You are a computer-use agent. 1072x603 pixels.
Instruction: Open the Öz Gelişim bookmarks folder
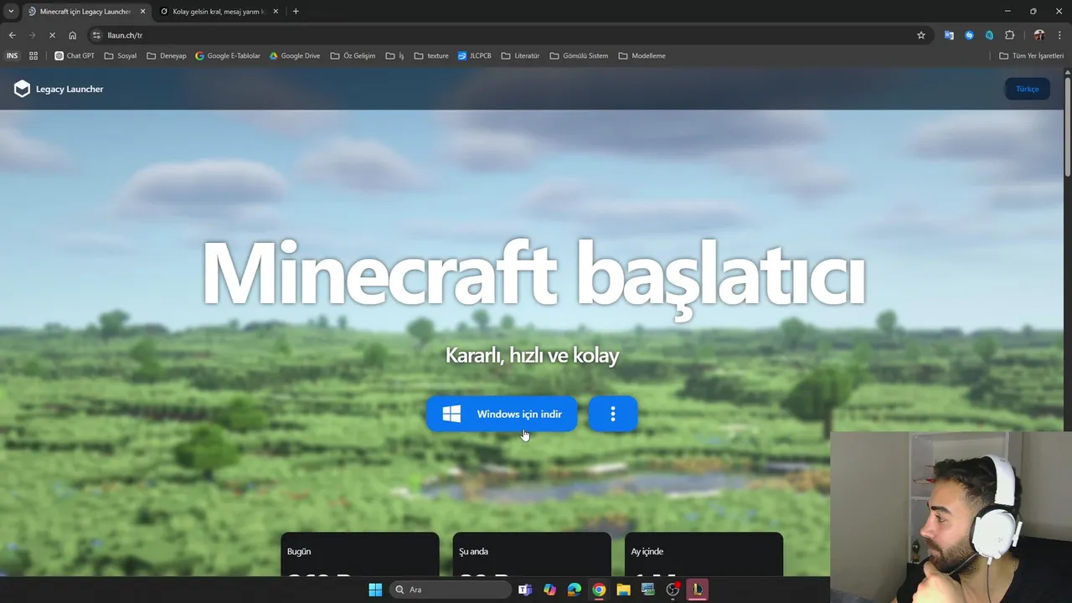coord(353,56)
